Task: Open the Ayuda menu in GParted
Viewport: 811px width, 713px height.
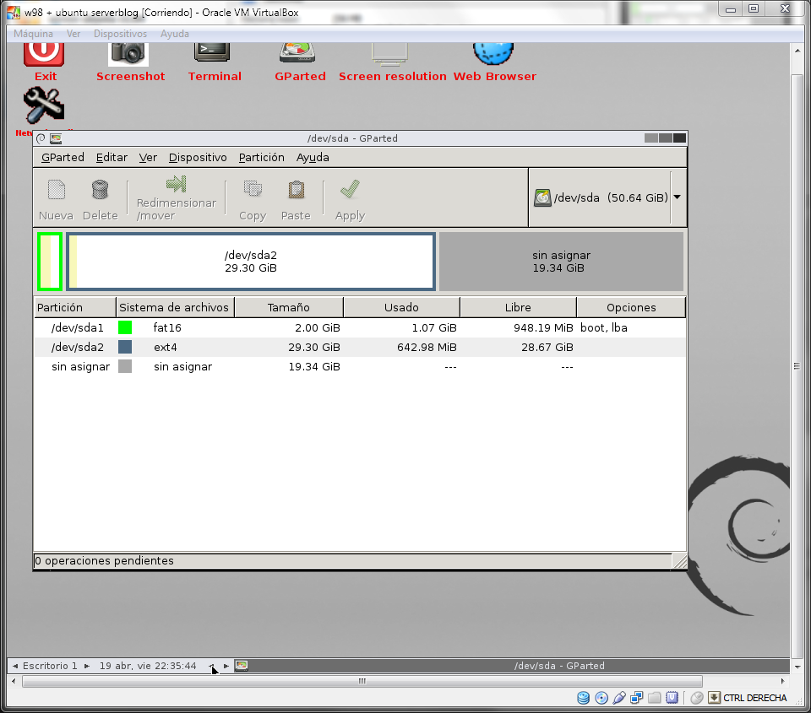Action: click(313, 157)
